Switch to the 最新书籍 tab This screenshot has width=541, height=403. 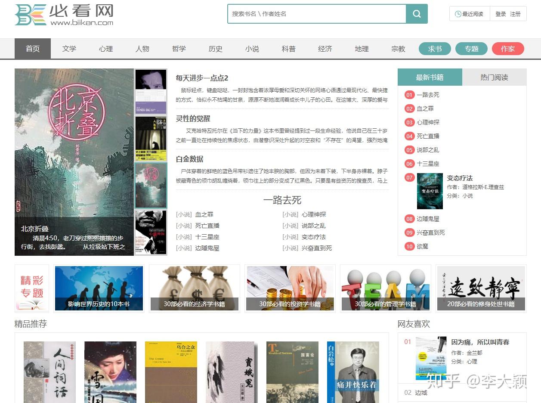coord(430,77)
